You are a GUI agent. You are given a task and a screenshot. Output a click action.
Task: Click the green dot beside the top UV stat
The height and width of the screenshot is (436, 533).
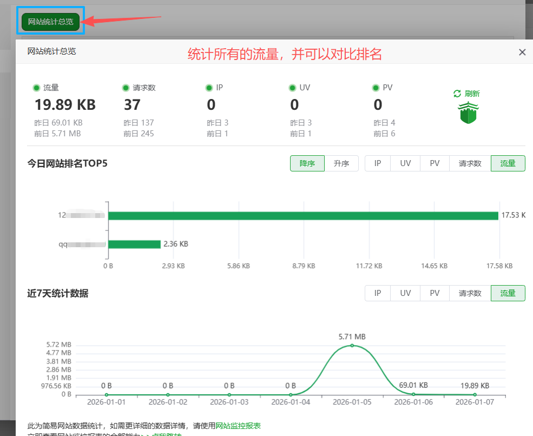293,88
